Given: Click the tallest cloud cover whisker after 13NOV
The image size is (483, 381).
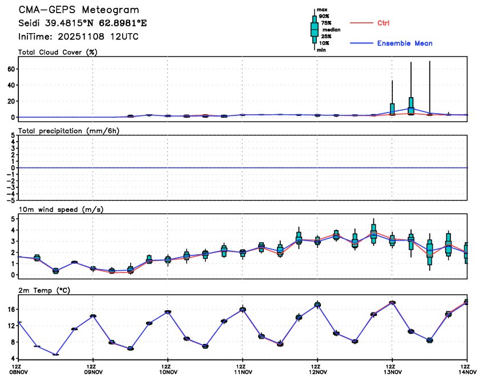Looking at the screenshot, I should 430,89.
